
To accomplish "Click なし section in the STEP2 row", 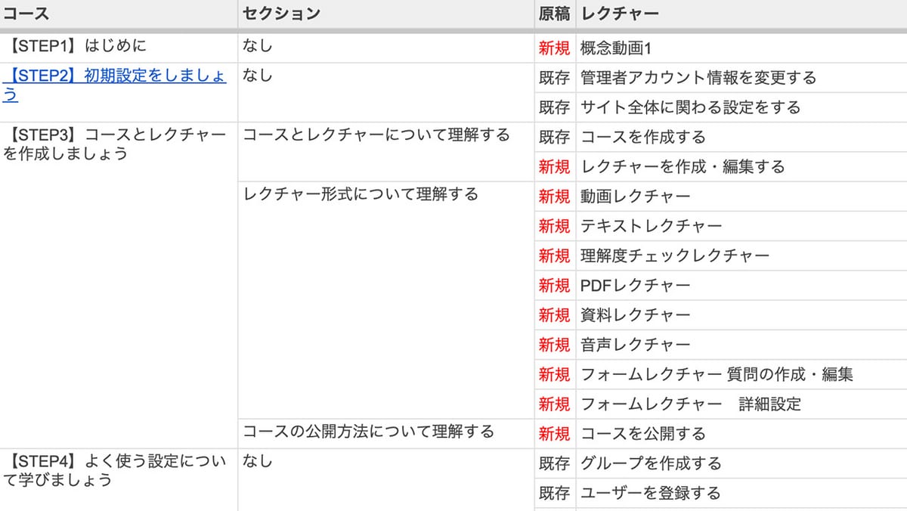I will click(385, 92).
